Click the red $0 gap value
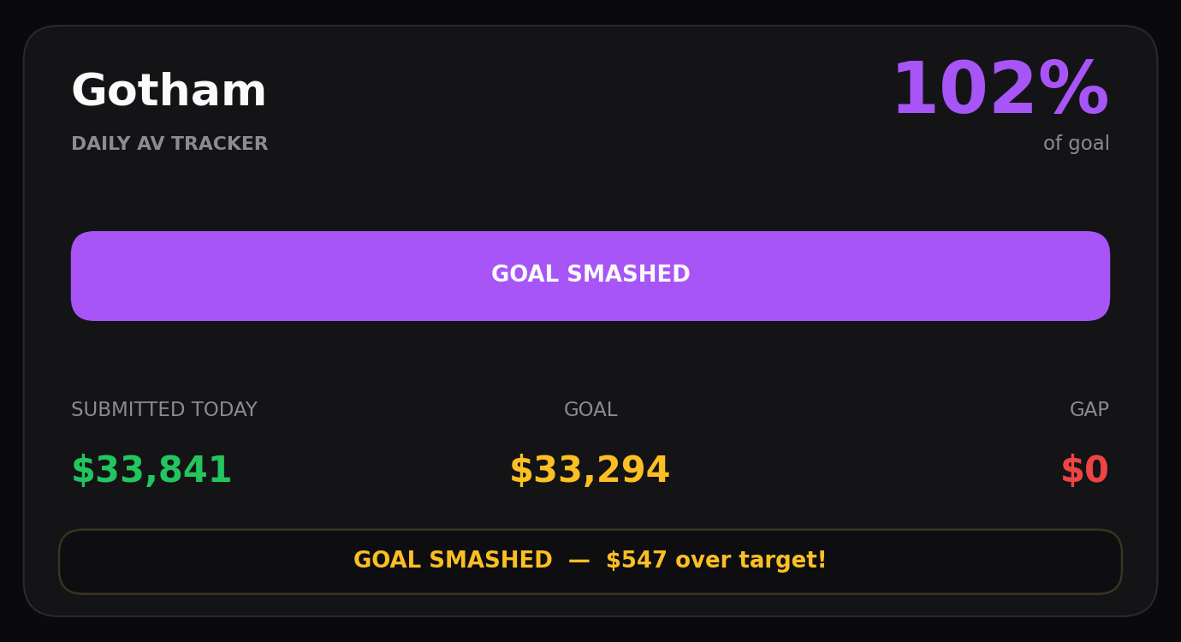This screenshot has width=1181, height=642. click(1085, 471)
